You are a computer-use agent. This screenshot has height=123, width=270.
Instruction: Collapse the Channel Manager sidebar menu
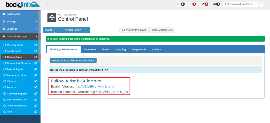coord(20,36)
